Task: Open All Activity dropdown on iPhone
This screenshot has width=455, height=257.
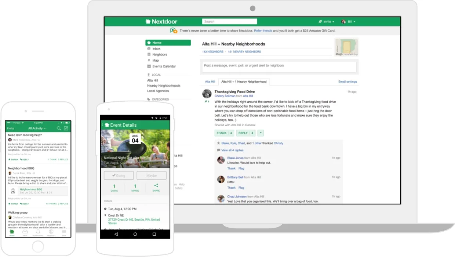Action: tap(37, 128)
